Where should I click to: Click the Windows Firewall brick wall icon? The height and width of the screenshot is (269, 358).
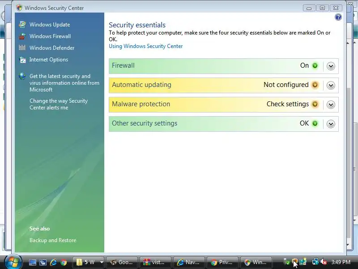(x=22, y=36)
